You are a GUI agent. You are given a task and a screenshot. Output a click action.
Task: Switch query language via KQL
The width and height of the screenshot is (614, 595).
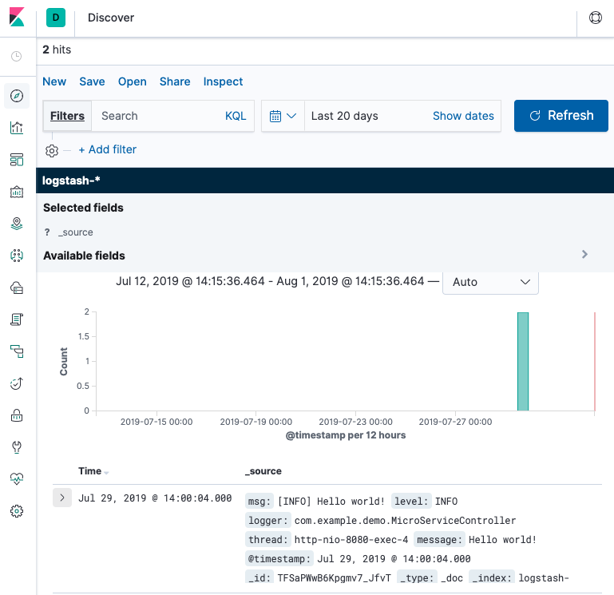click(x=236, y=116)
